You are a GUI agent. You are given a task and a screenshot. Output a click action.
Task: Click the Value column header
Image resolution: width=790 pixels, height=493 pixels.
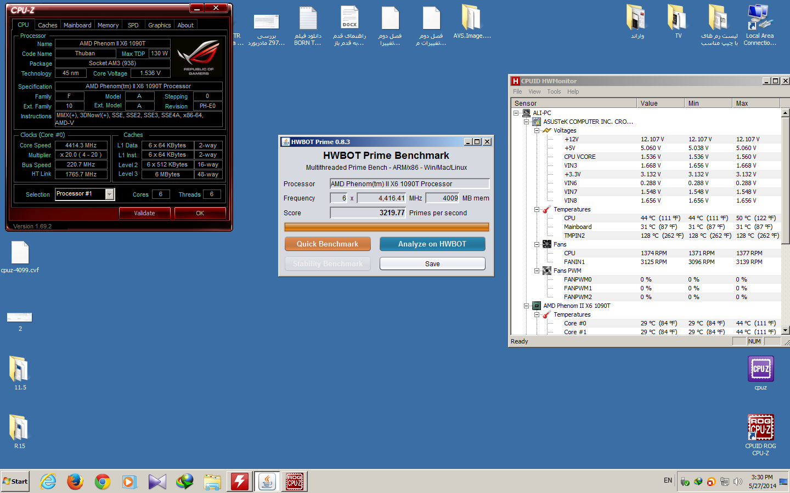click(x=660, y=103)
